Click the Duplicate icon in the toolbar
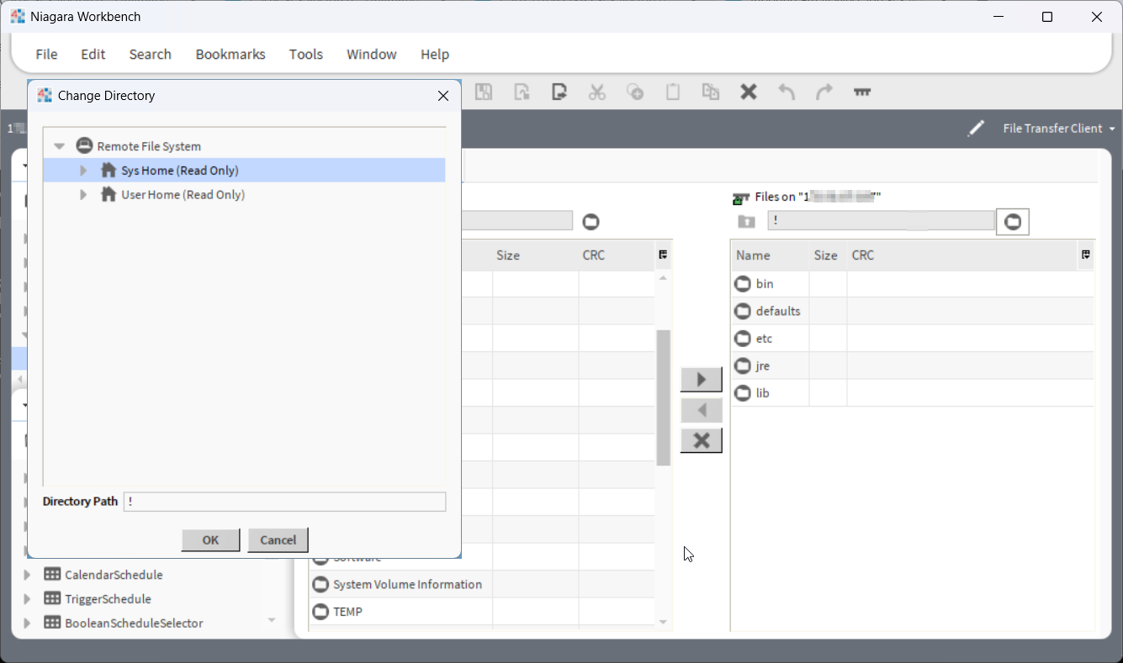The image size is (1123, 663). [x=711, y=92]
